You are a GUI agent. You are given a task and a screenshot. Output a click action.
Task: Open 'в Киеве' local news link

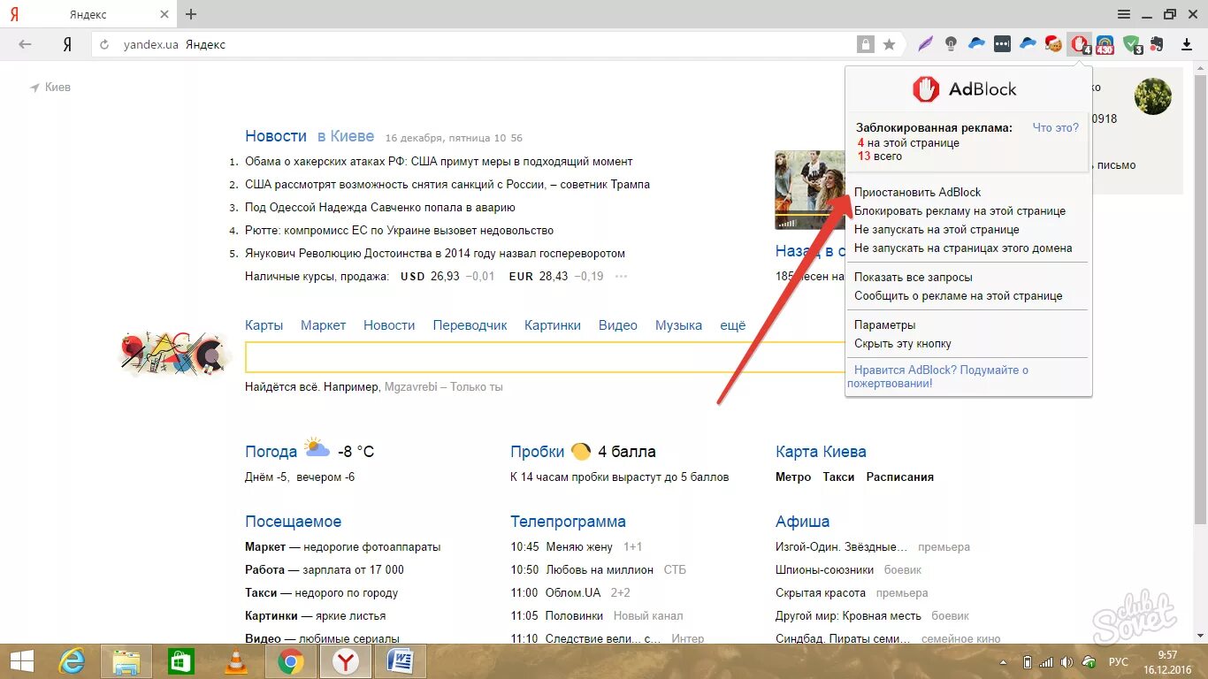pos(346,136)
